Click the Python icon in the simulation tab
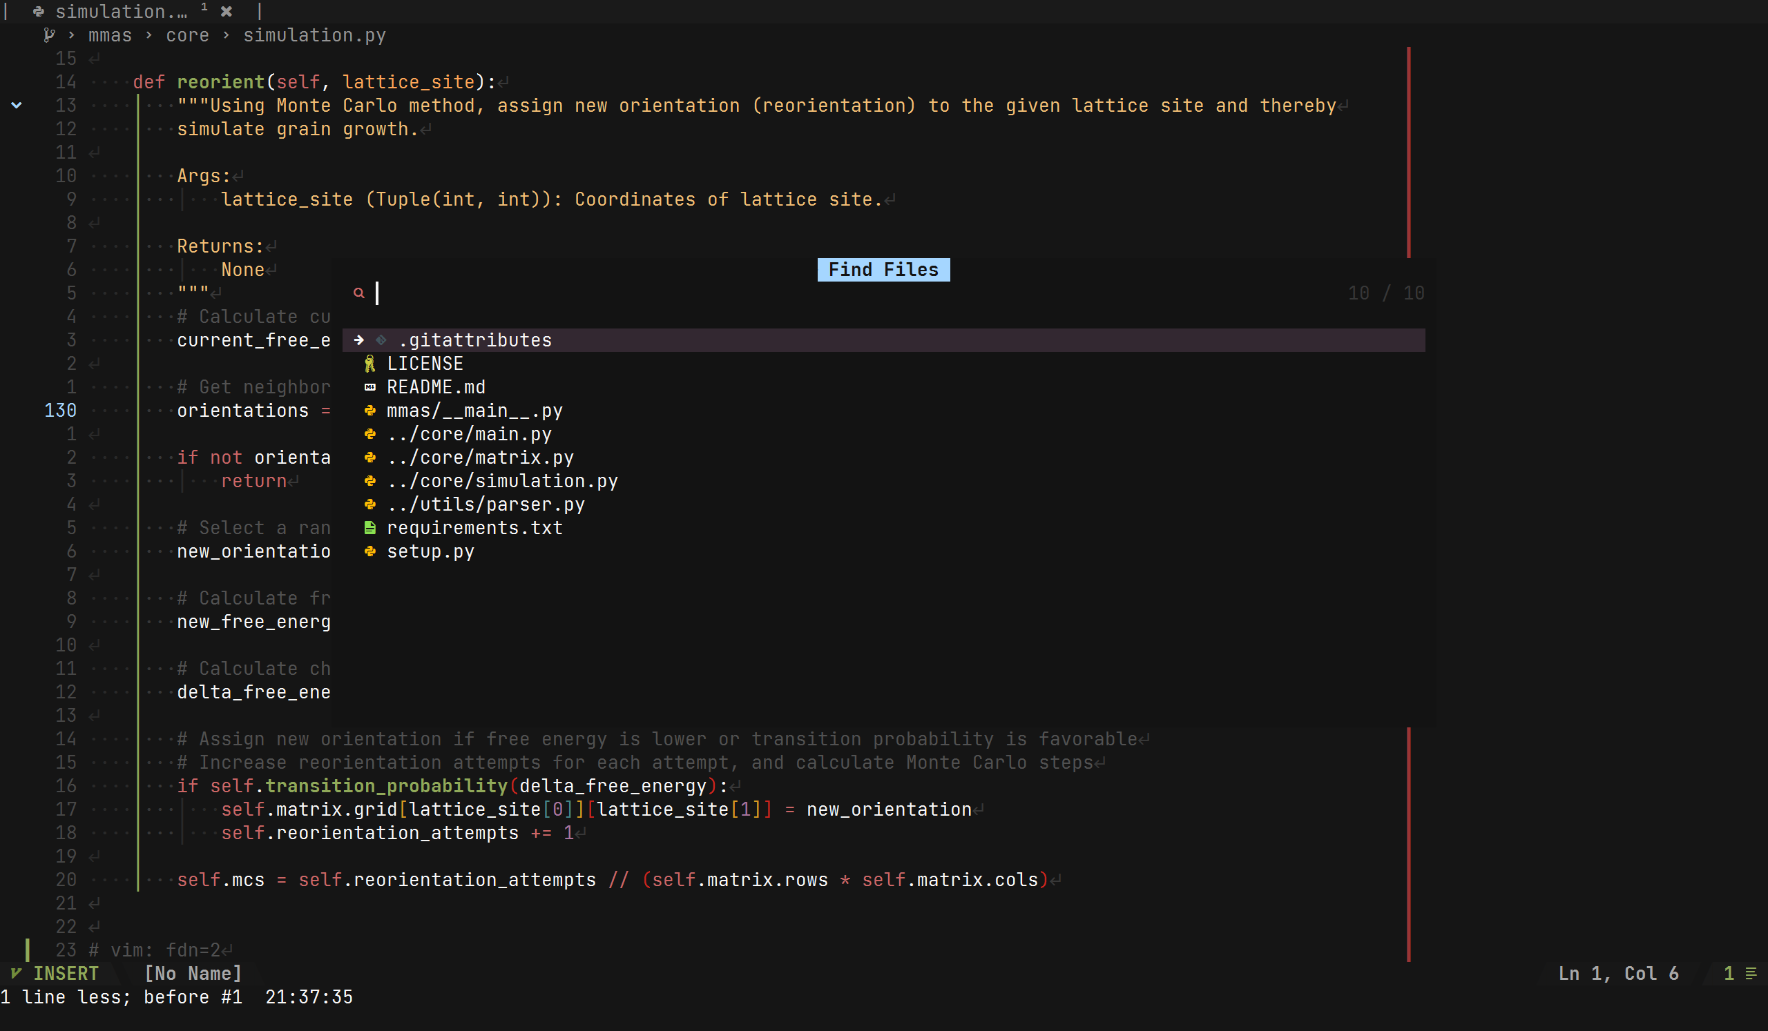This screenshot has height=1031, width=1768. (x=39, y=11)
